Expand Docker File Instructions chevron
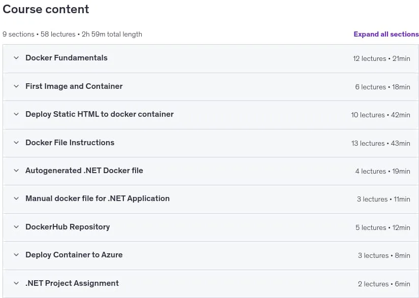Viewport: 419px width, 298px height. tap(16, 142)
